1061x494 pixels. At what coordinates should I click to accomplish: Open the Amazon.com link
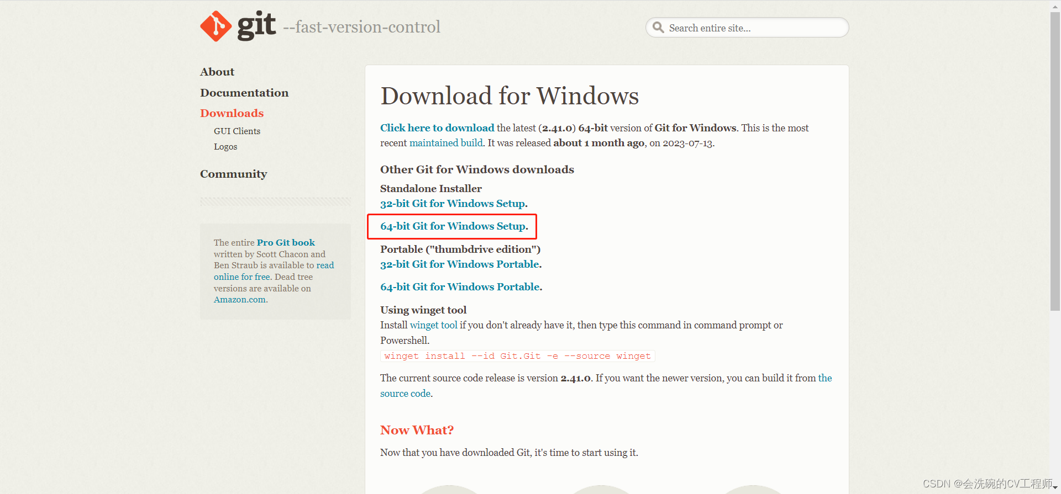pos(240,300)
